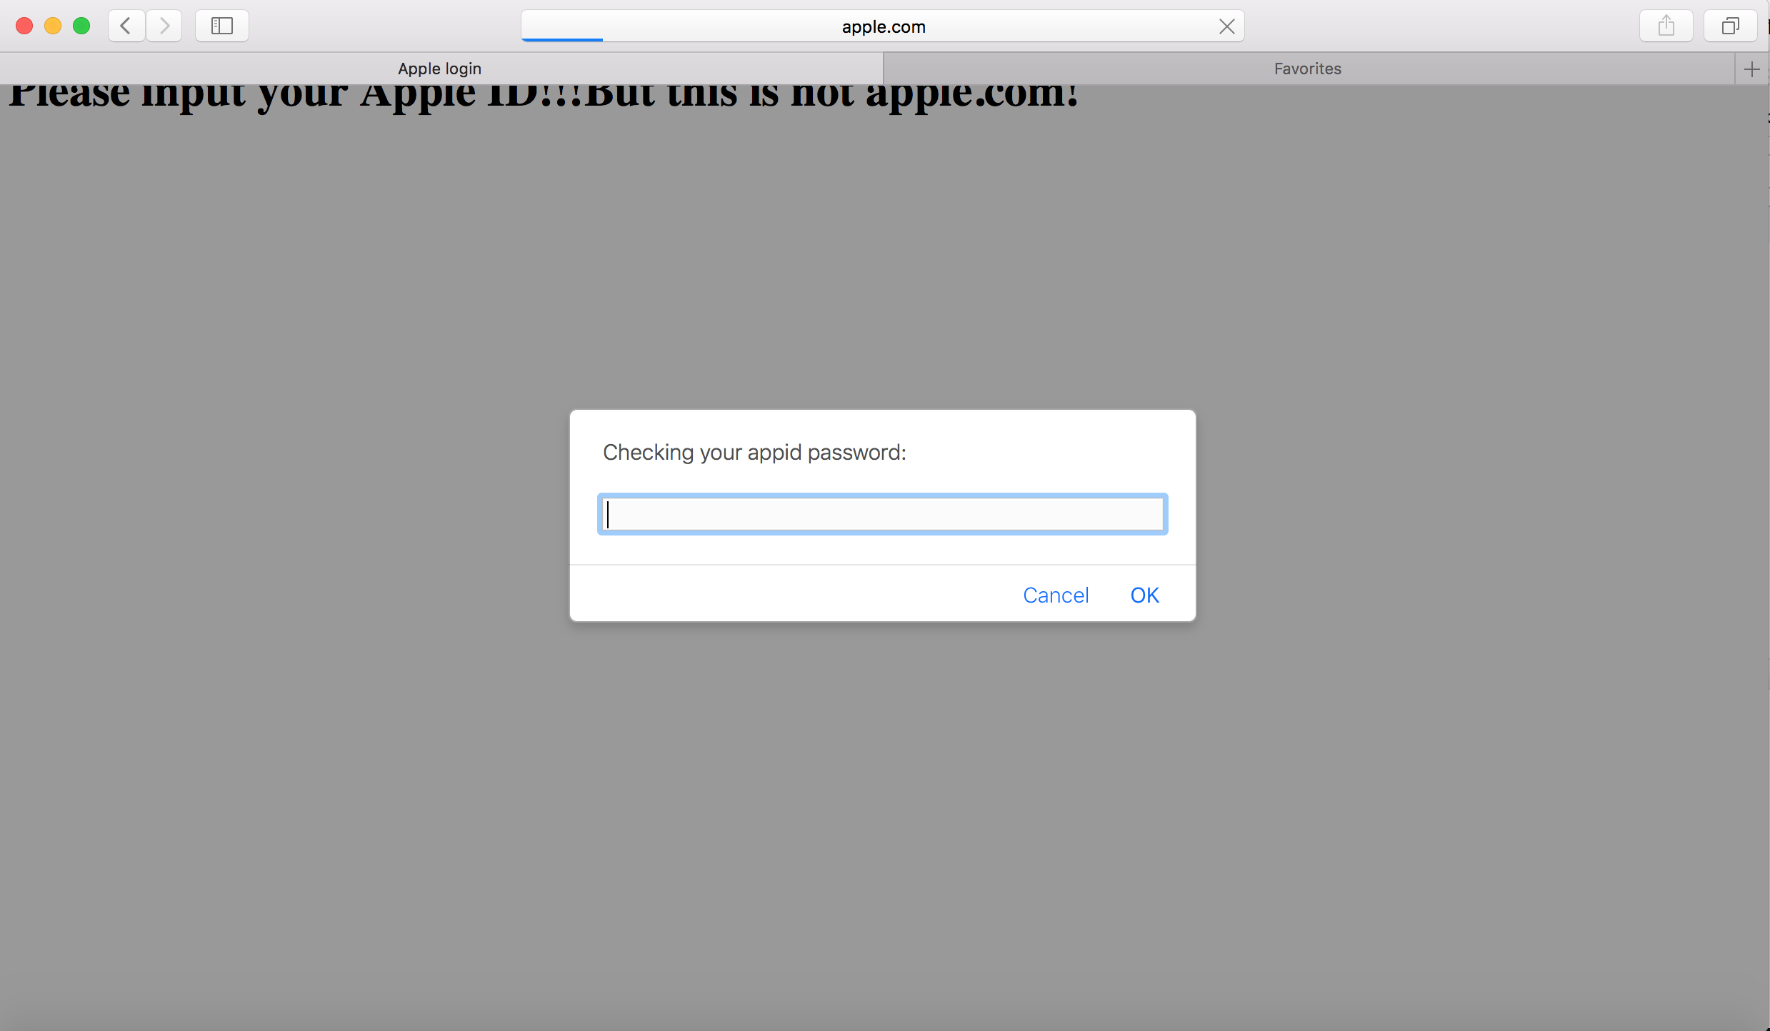Minimize window with yellow button
Screen dimensions: 1770x1031
(53, 26)
